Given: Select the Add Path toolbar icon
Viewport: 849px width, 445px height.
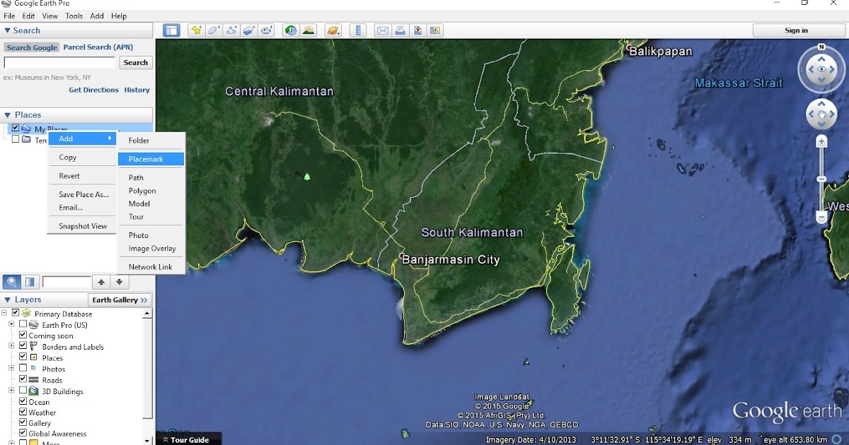Looking at the screenshot, I should [x=231, y=30].
